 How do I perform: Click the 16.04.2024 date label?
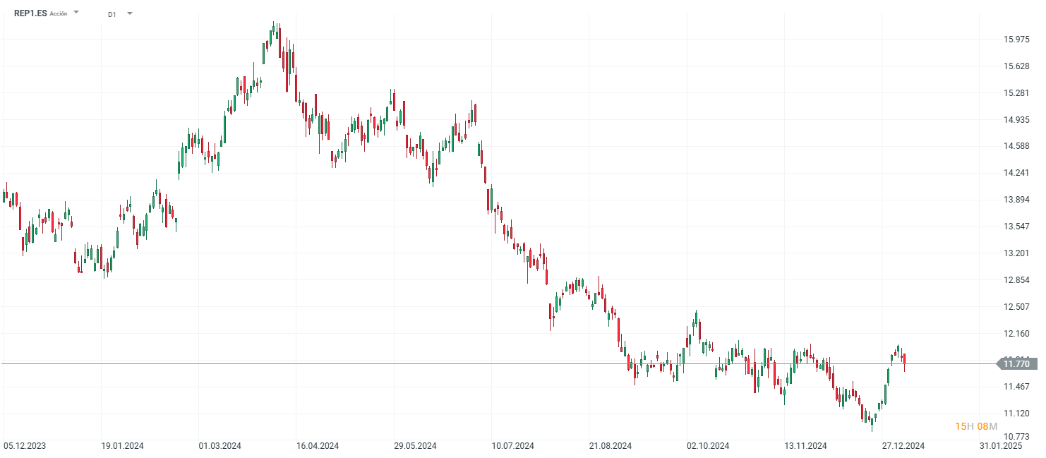(318, 446)
